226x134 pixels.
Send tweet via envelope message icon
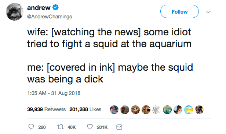[119, 127]
